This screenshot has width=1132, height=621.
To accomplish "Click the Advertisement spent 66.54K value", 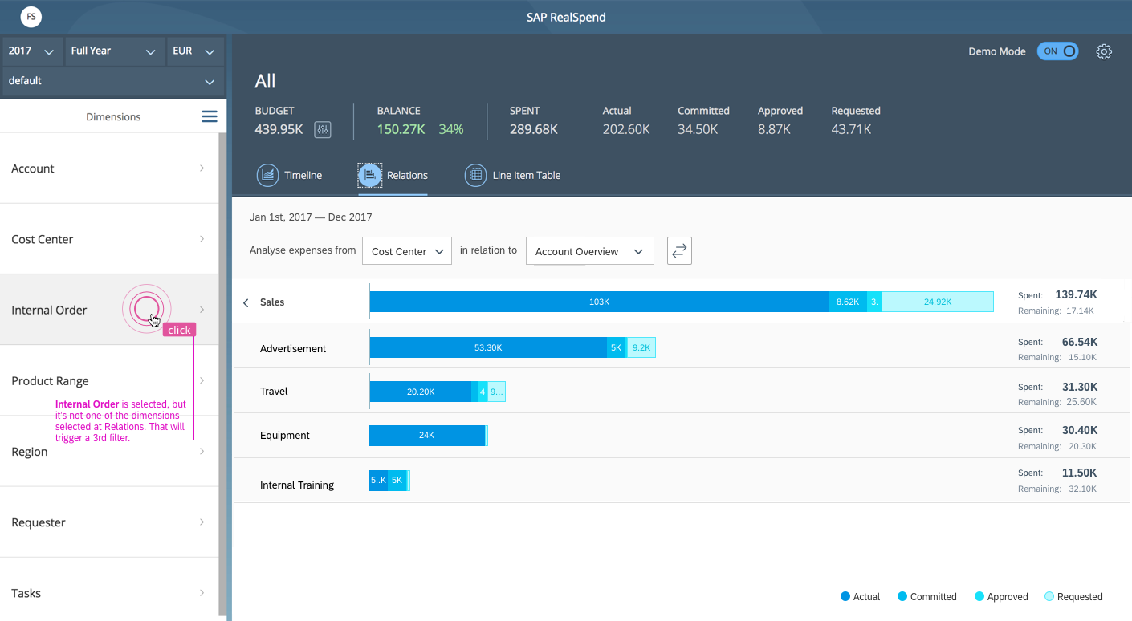I will (x=1079, y=342).
